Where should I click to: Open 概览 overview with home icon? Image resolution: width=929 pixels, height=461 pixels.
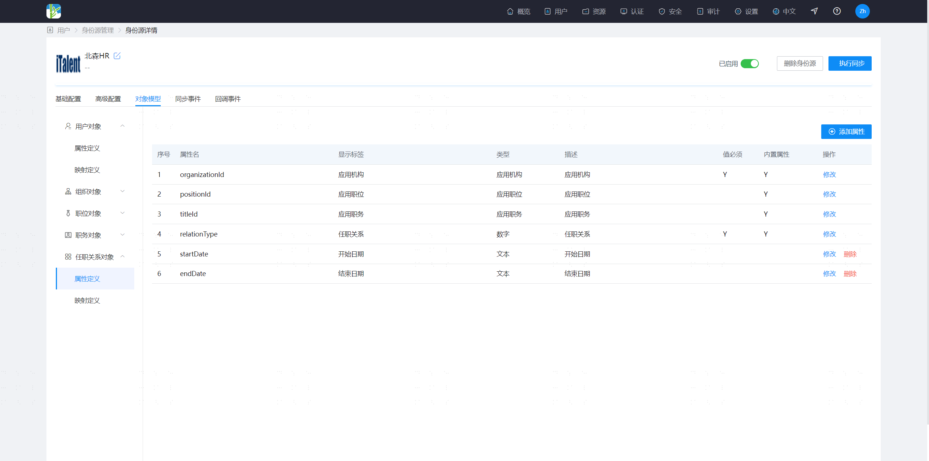point(518,12)
